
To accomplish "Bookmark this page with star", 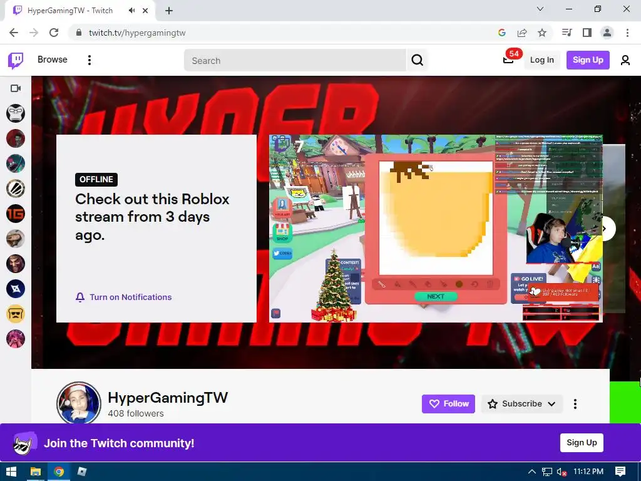I will coord(542,33).
